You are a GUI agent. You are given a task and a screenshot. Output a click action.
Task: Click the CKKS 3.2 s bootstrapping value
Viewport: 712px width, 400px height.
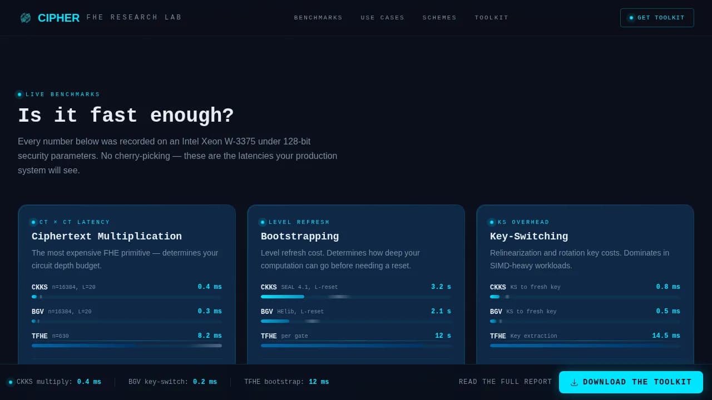click(x=441, y=287)
